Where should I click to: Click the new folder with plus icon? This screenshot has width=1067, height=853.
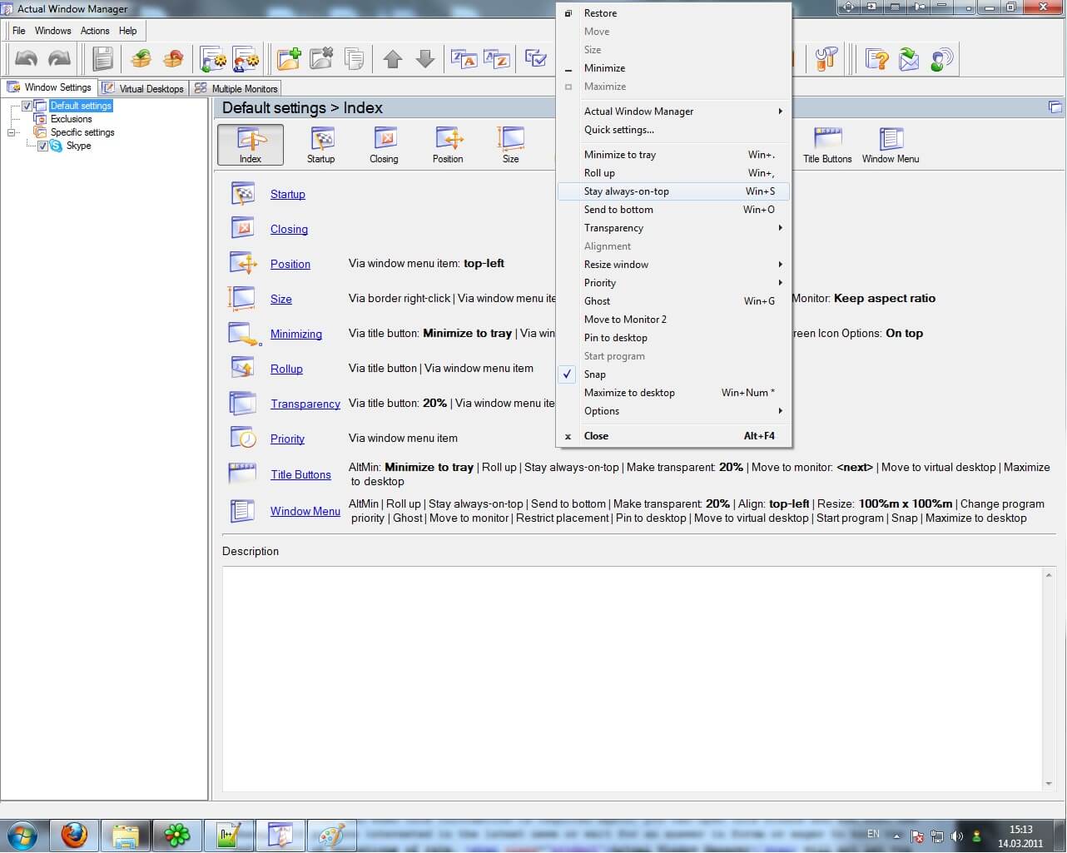[x=289, y=59]
